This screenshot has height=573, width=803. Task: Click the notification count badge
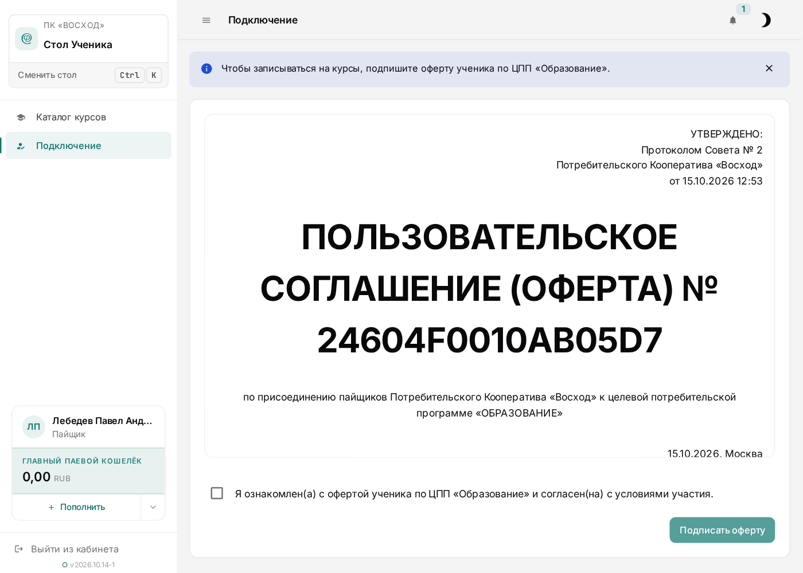[743, 9]
